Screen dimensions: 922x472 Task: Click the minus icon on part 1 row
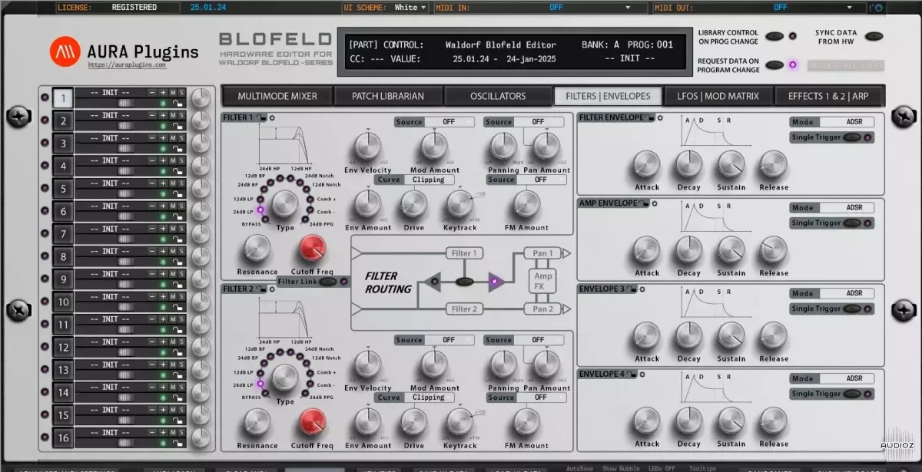(x=152, y=93)
